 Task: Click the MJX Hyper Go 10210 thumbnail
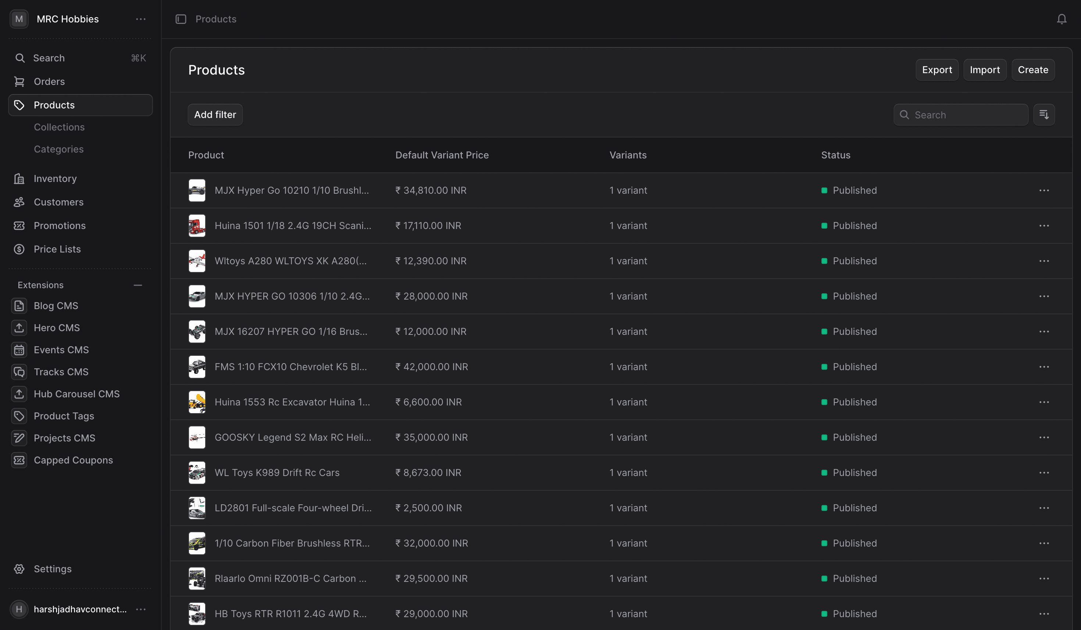(197, 190)
